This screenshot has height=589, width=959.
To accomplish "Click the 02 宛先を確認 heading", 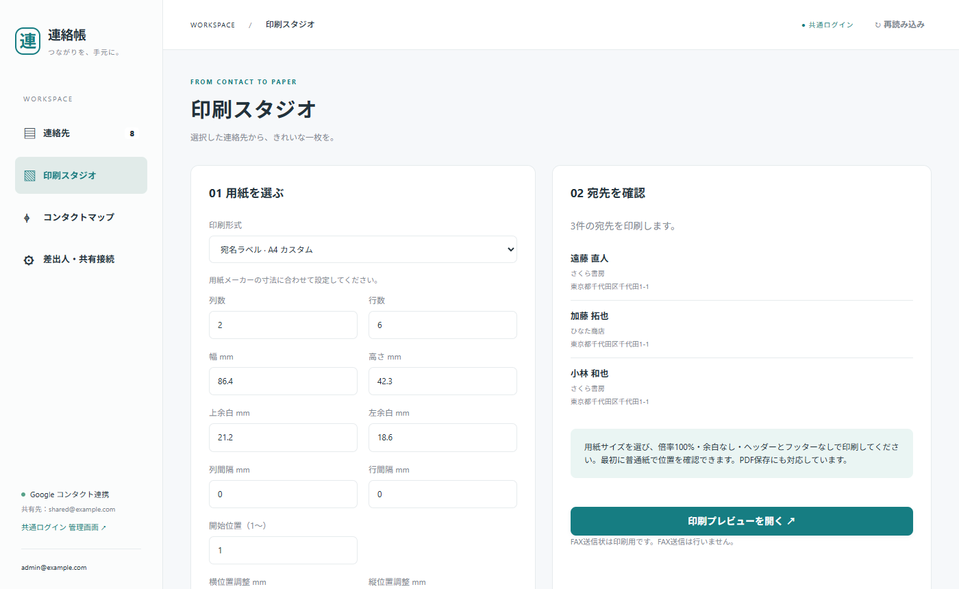I will pos(608,193).
